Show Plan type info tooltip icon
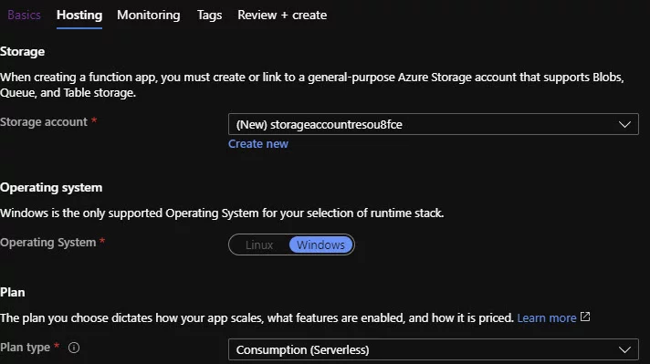650x364 pixels. [74, 348]
